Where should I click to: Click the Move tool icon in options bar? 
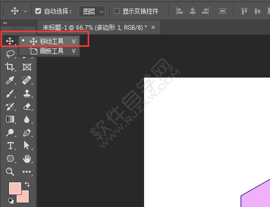click(x=15, y=11)
